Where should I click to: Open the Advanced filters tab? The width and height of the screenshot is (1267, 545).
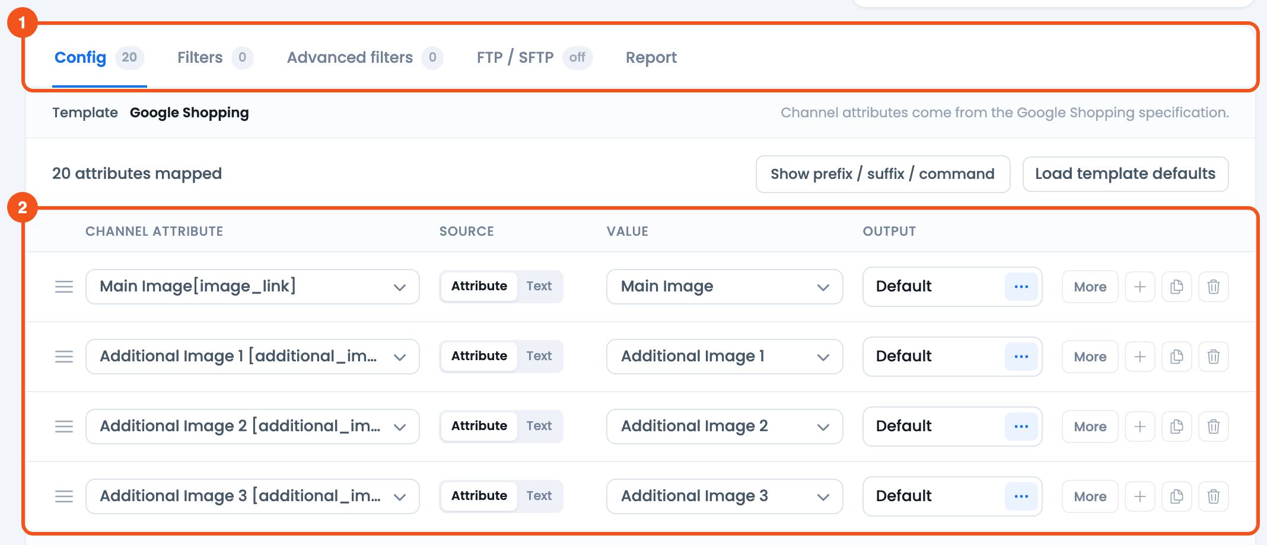(365, 57)
